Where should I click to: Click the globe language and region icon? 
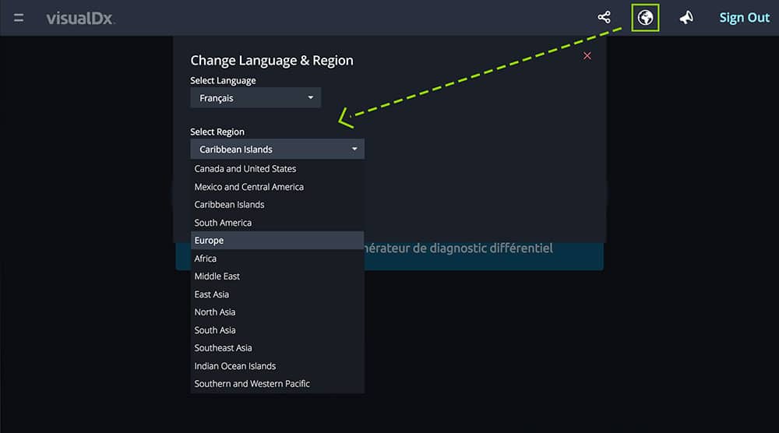[x=645, y=17]
